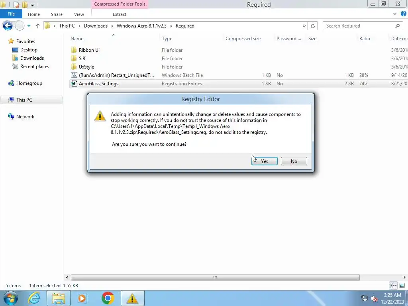Sort by the Type column header
This screenshot has width=408, height=306.
pyautogui.click(x=167, y=39)
